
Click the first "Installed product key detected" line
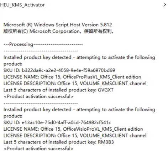click(79, 57)
